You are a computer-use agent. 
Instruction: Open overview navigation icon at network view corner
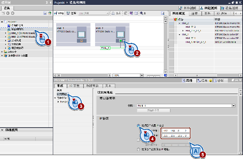165,75
